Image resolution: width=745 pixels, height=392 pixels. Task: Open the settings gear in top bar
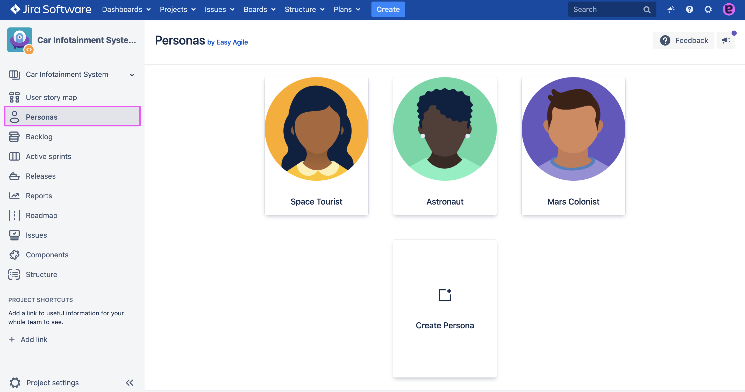708,9
